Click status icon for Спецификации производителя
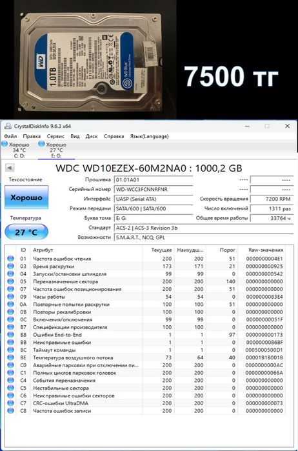 (10, 327)
